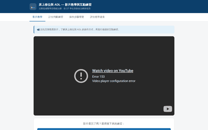Screen dimensions: 208x130
Task: Click the 影片看完了嗎 prompt text
Action: tap(104, 123)
